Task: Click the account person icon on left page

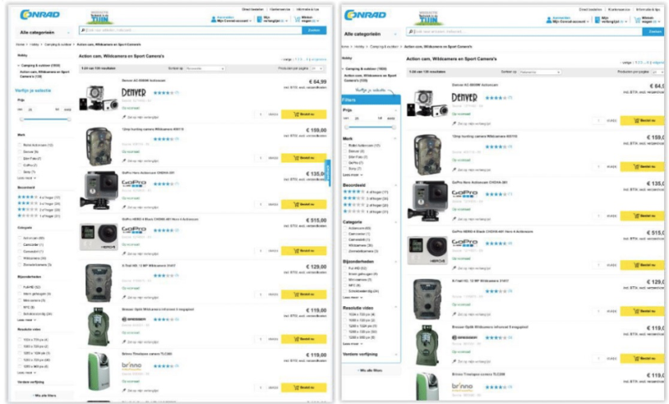Action: [213, 19]
